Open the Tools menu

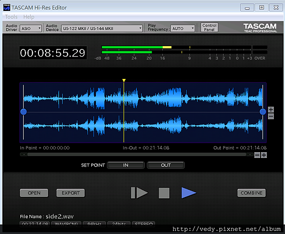click(11, 17)
